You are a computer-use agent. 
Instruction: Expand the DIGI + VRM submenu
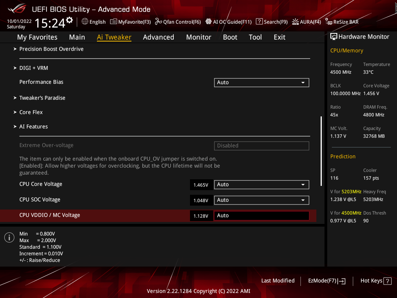tap(33, 68)
